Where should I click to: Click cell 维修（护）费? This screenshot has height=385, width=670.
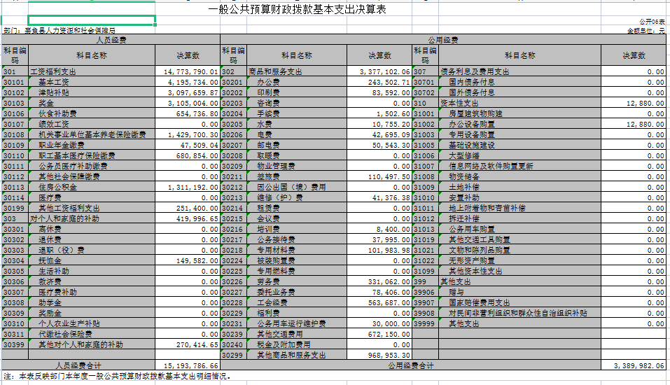[297, 197]
